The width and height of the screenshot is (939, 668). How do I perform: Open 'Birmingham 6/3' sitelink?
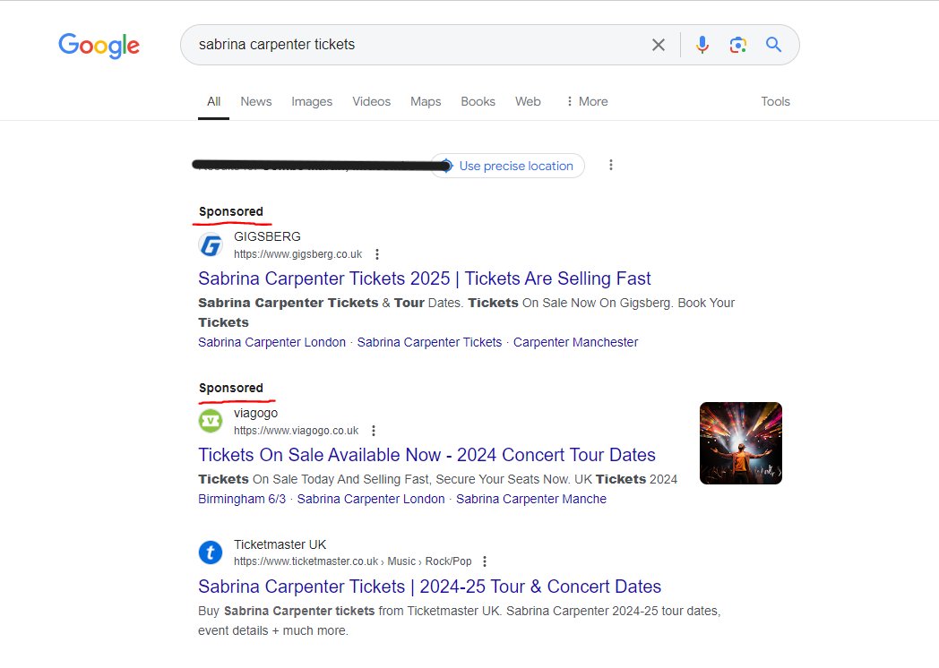(x=242, y=499)
